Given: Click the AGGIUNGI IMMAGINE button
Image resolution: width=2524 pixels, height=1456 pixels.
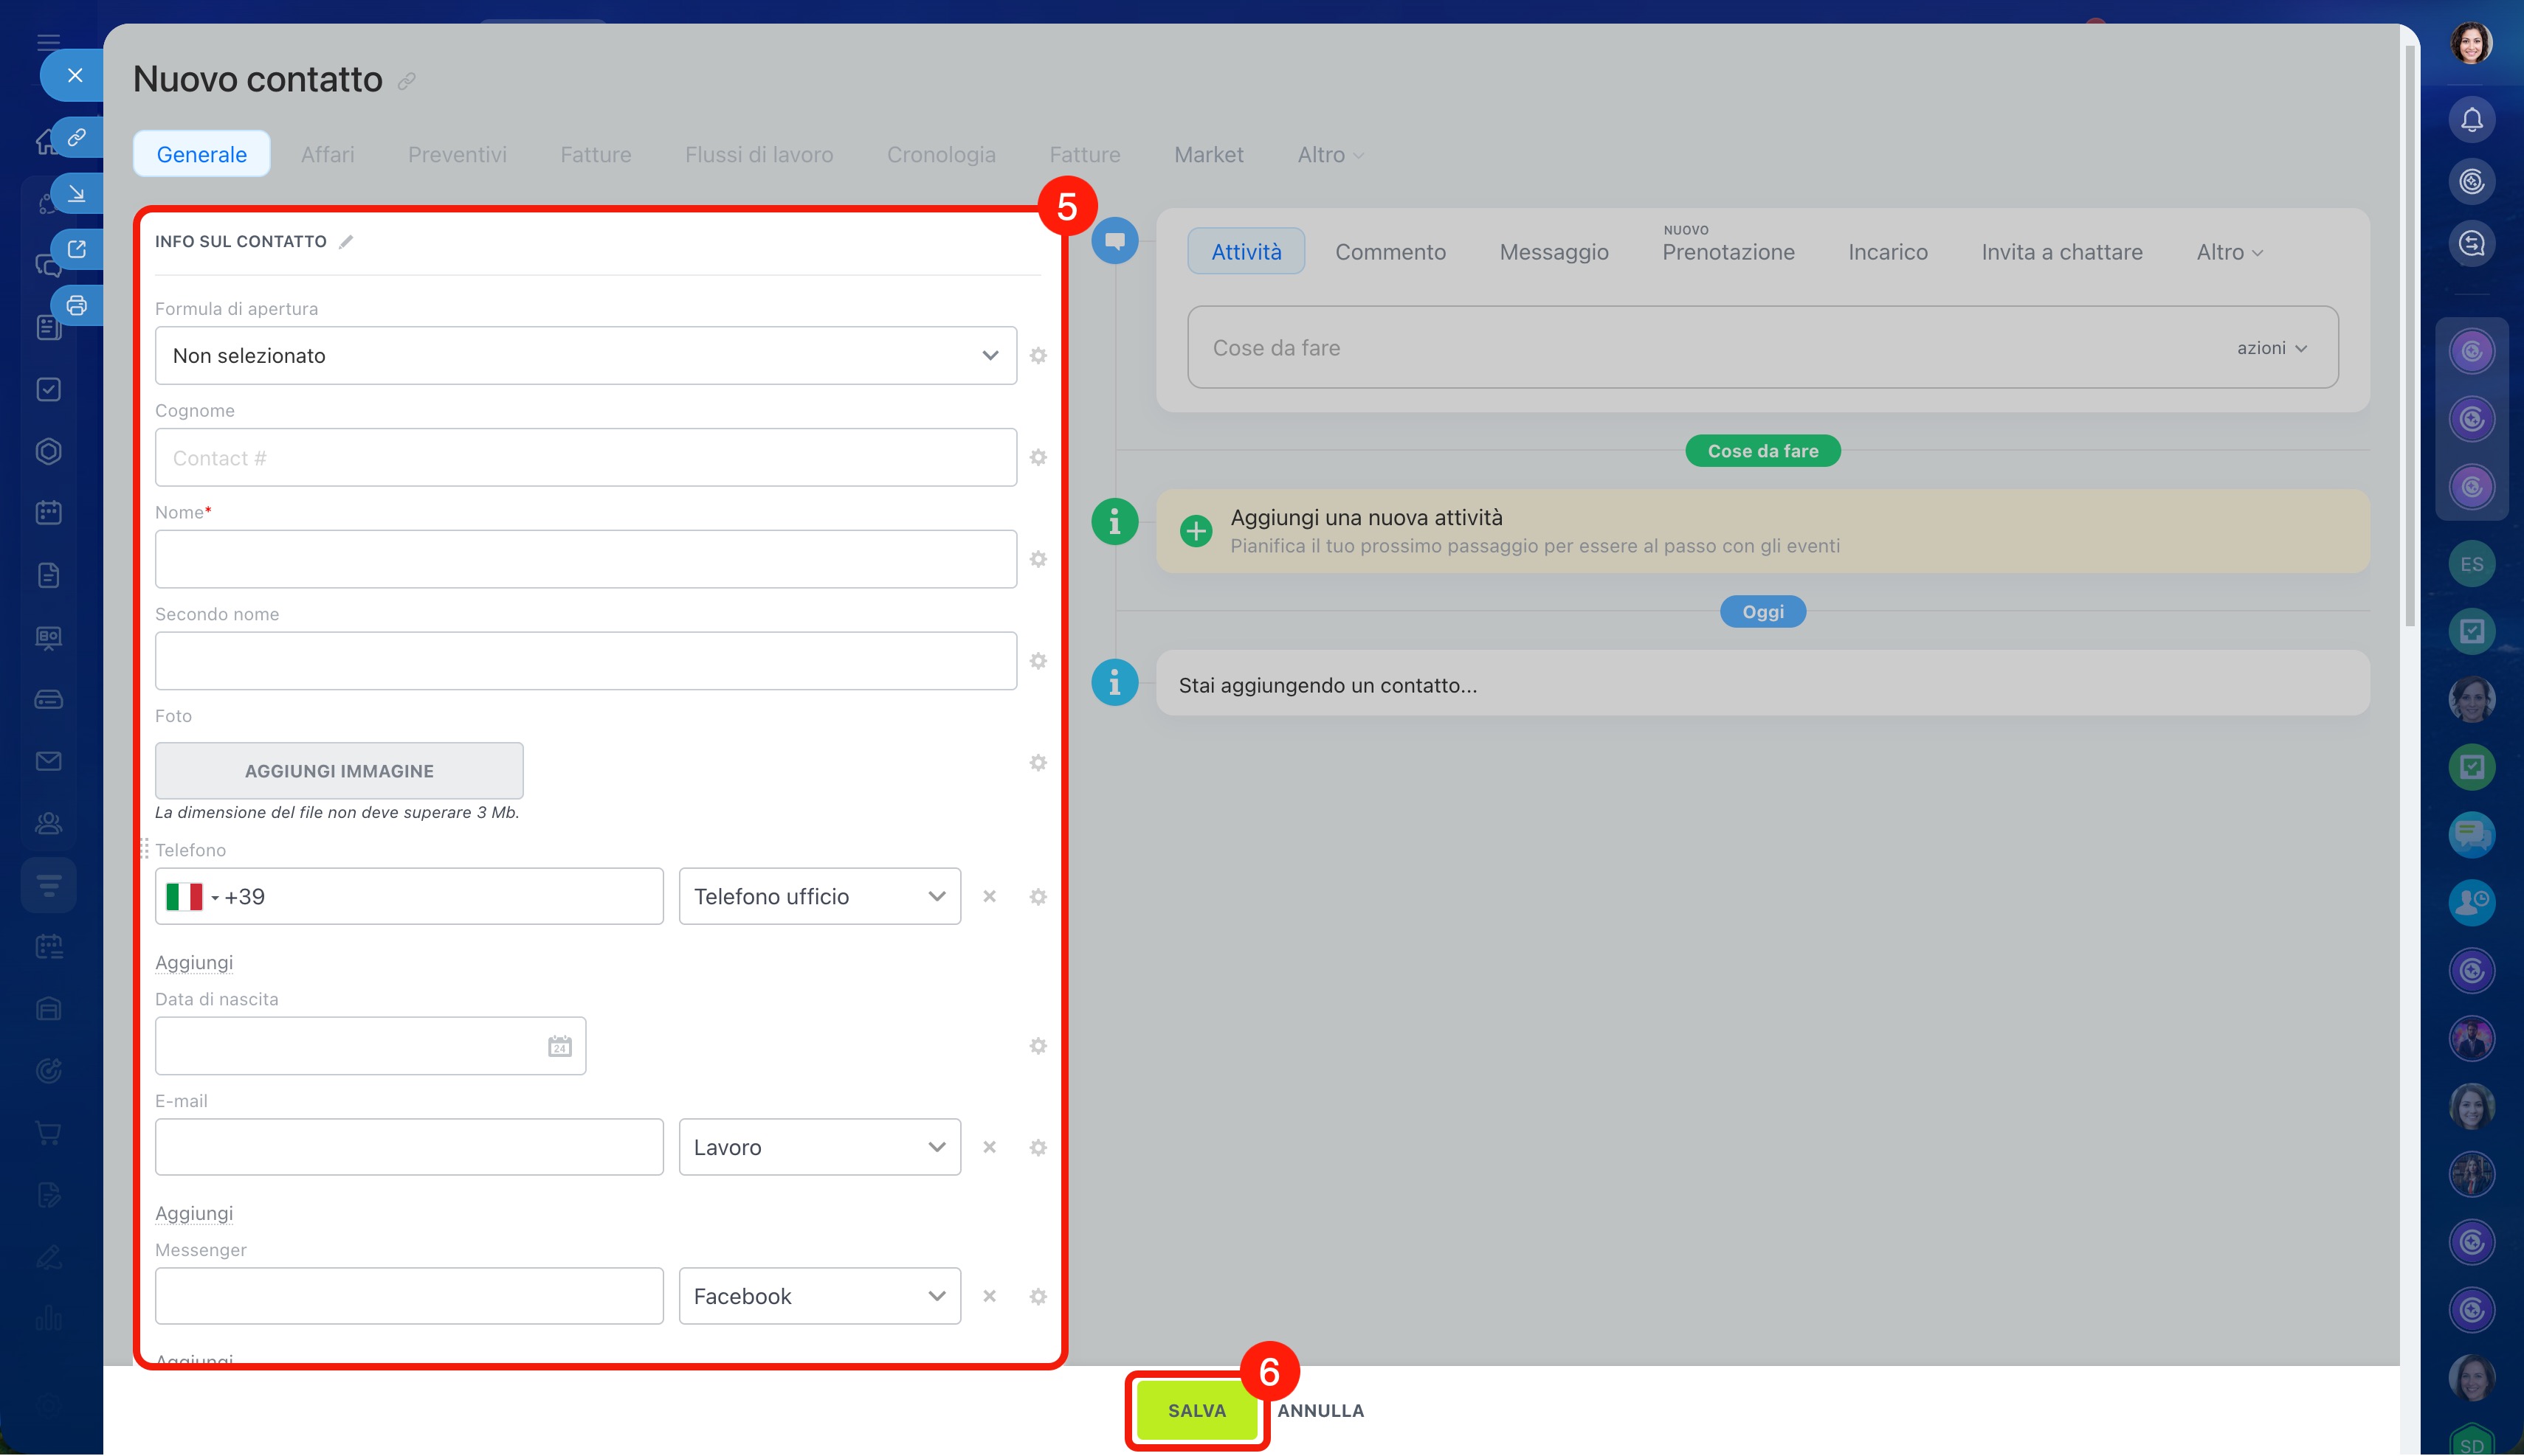Looking at the screenshot, I should (x=339, y=771).
